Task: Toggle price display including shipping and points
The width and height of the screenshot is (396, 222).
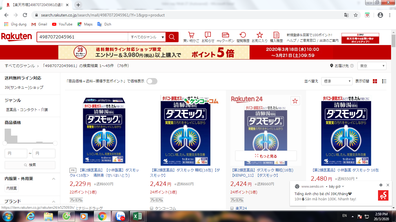Action: pos(152,81)
